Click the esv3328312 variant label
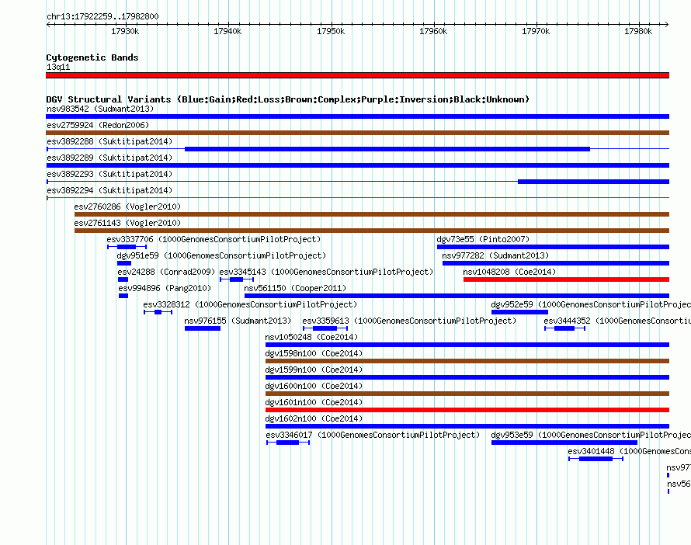 coord(250,304)
